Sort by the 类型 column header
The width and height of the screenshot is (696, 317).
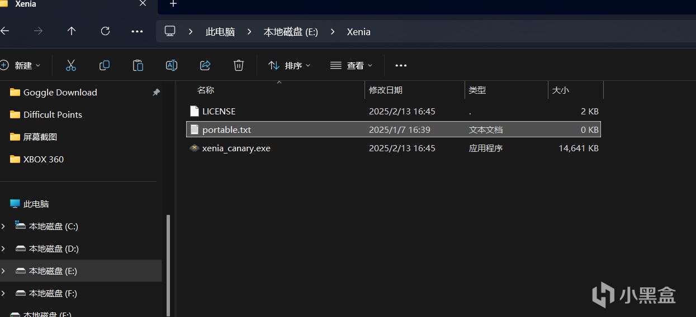tap(477, 90)
